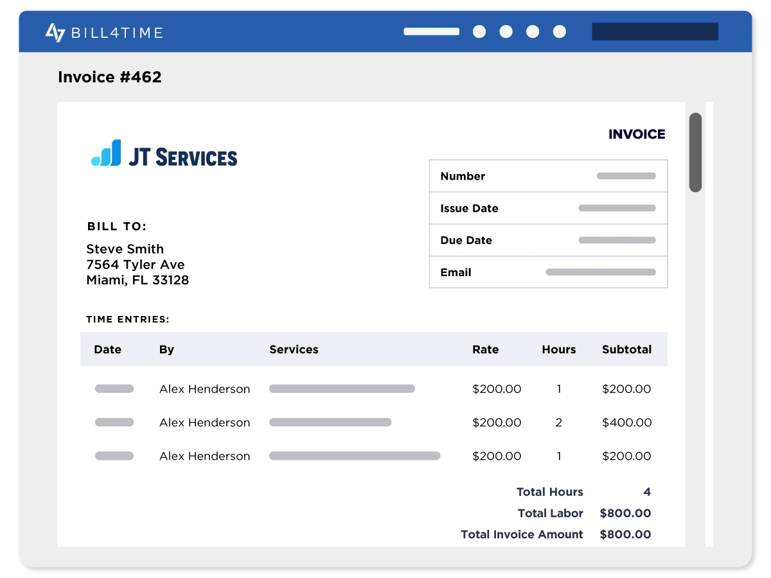This screenshot has height=578, width=771.
Task: Click the Subtotal column header
Action: click(626, 349)
